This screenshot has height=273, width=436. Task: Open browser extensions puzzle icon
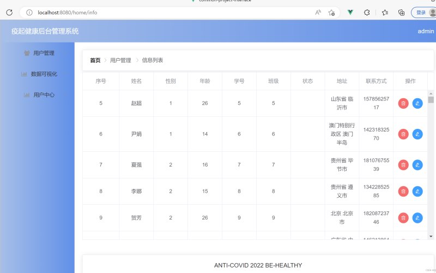(x=367, y=12)
